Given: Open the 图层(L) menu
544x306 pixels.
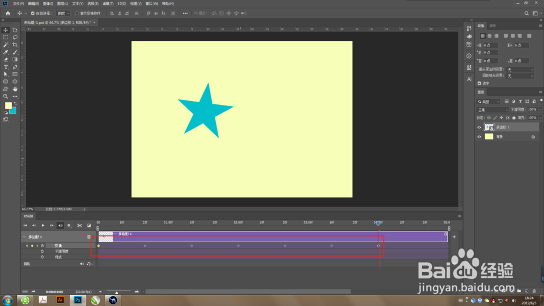Looking at the screenshot, I should pos(63,3).
